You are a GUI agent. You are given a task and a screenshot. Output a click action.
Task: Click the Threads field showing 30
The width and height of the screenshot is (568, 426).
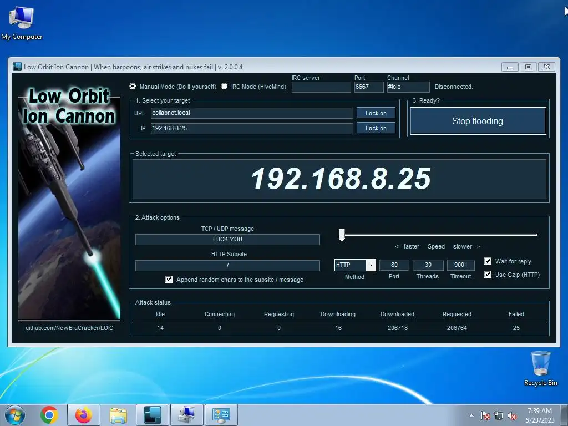(x=428, y=265)
